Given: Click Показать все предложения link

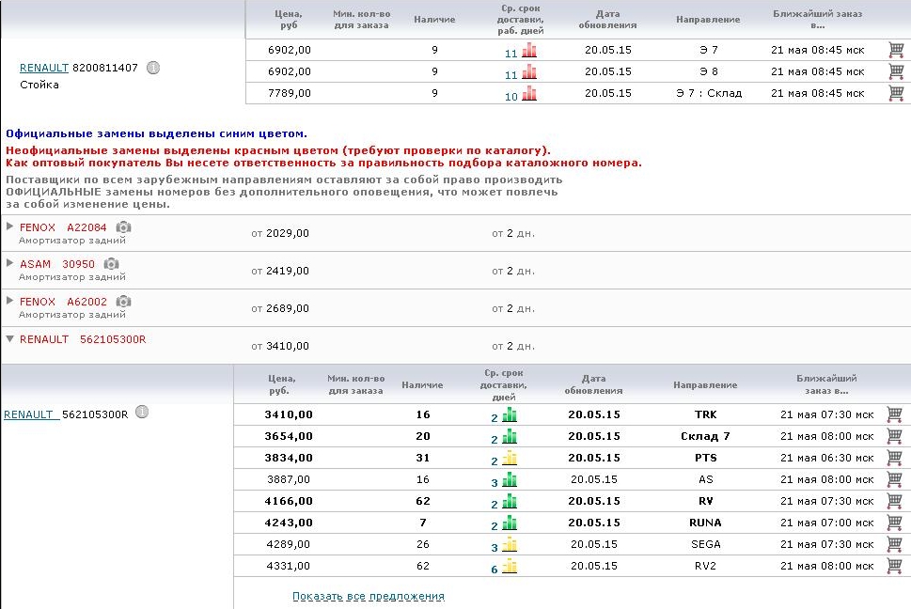Looking at the screenshot, I should tap(369, 596).
